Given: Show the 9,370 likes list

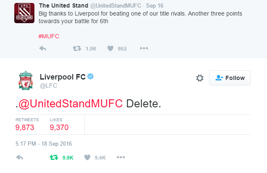Looking at the screenshot, I should (x=59, y=127).
